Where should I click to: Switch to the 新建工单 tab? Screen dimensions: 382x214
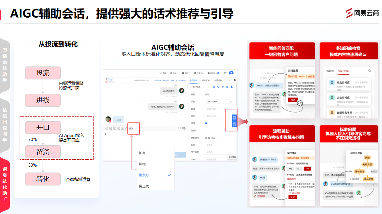point(206,80)
